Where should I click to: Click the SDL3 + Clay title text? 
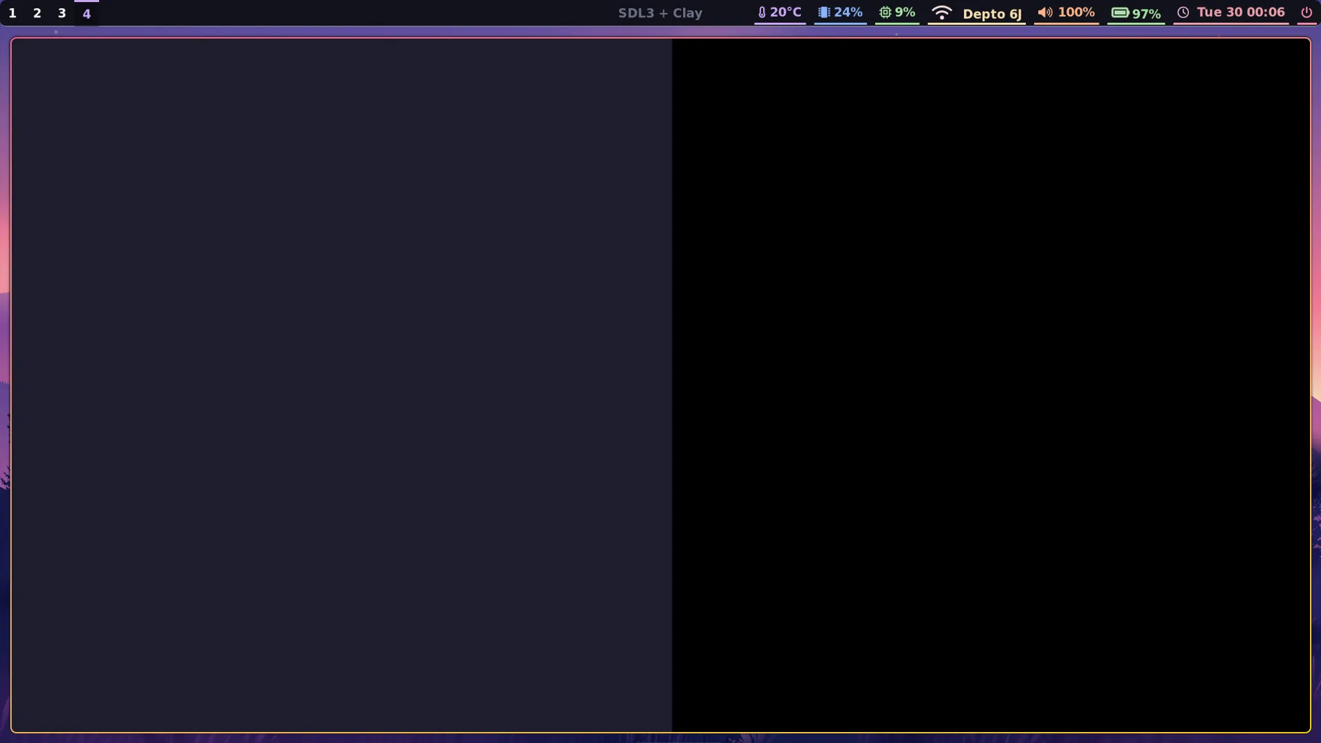660,12
